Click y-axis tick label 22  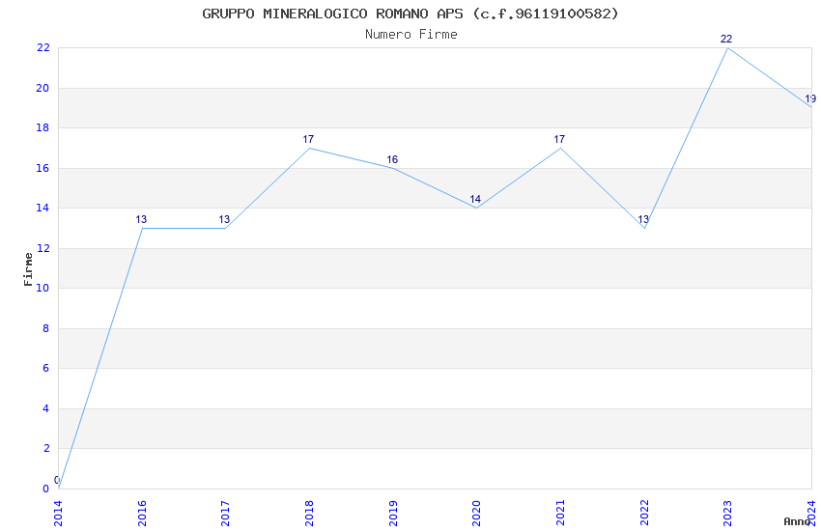coord(42,47)
